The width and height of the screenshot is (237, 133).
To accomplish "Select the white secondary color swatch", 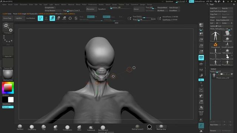I will 11,100.
